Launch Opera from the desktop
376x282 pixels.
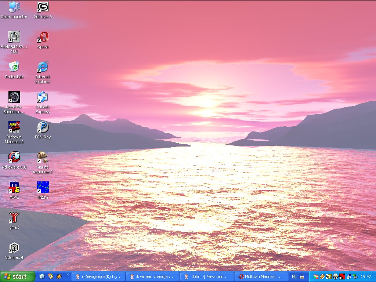[43, 37]
